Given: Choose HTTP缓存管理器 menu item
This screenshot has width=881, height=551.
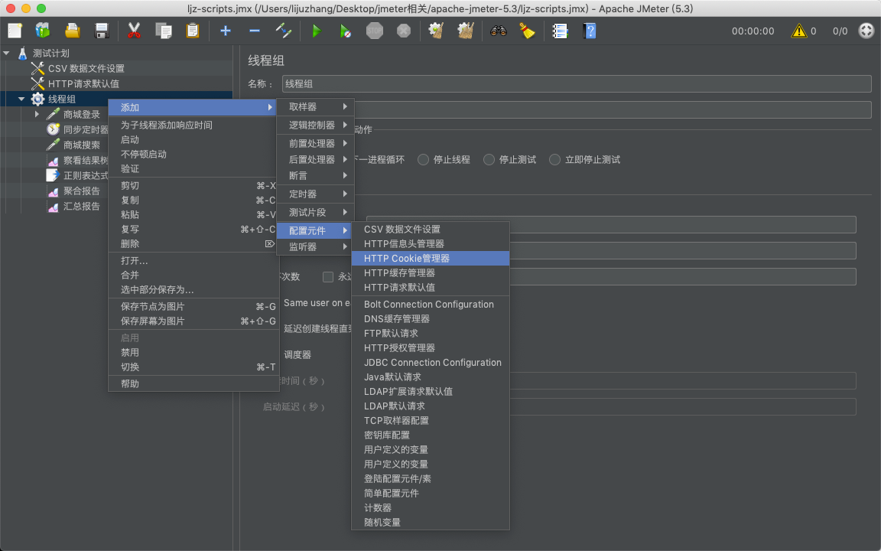Looking at the screenshot, I should click(x=431, y=272).
